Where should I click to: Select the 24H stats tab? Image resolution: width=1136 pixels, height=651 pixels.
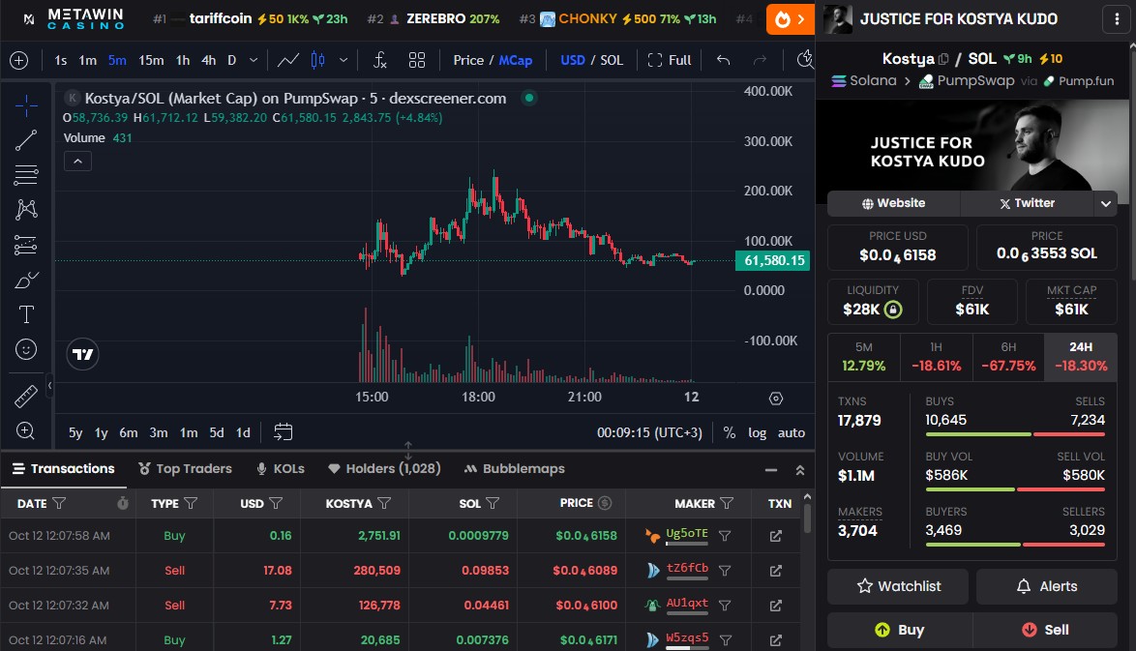point(1081,357)
